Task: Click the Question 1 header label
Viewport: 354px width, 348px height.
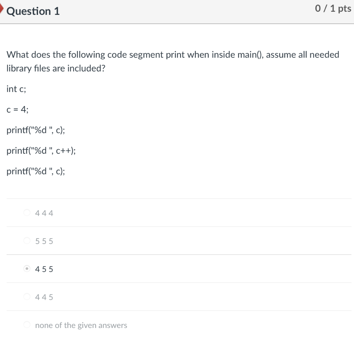Action: coord(33,11)
